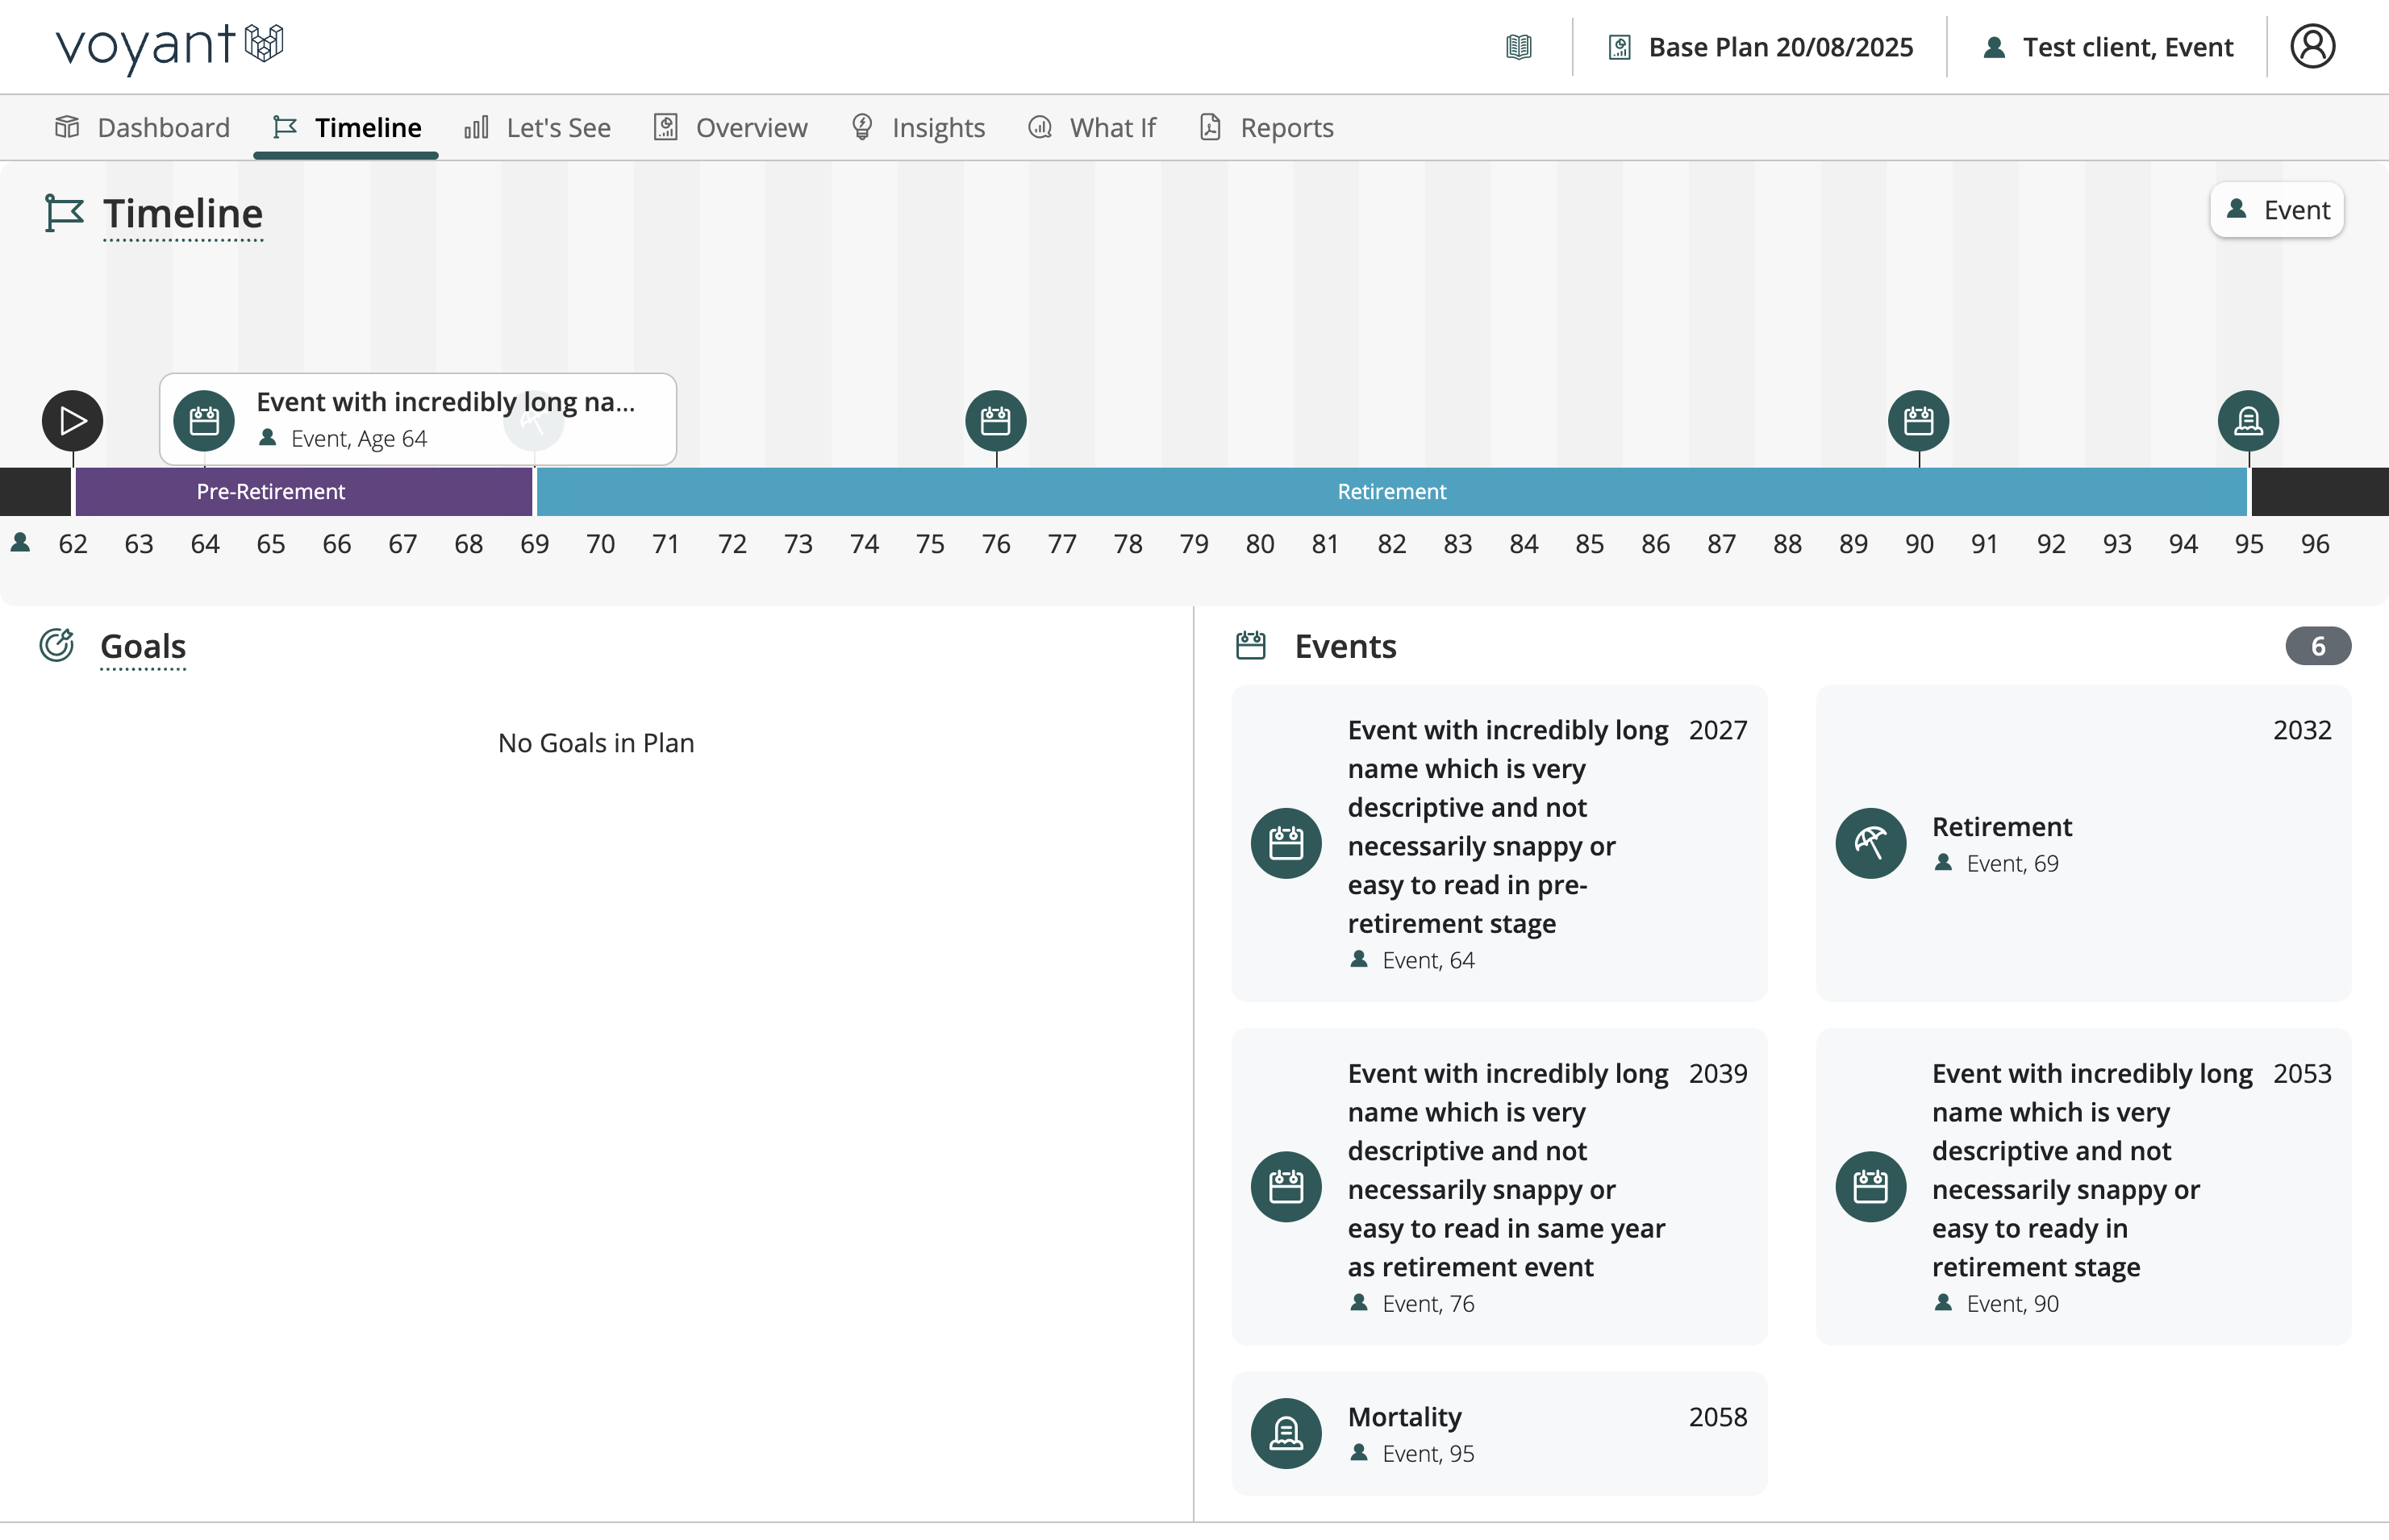
Task: Click the age 90 calendar event marker
Action: click(x=1918, y=421)
